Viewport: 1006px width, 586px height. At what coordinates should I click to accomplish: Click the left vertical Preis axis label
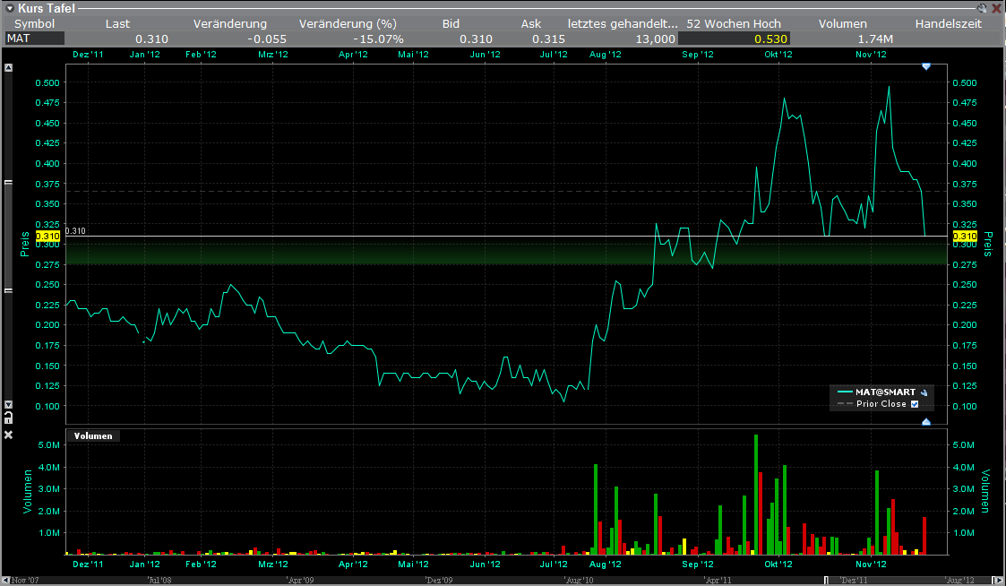pos(24,244)
